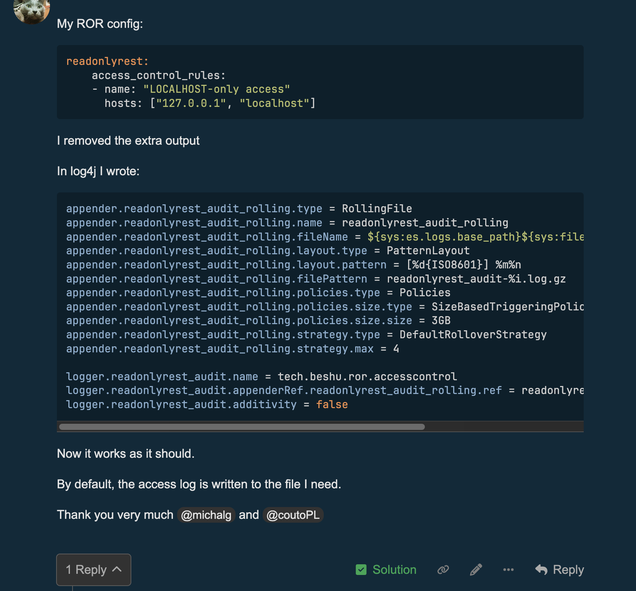Viewport: 636px width, 591px height.
Task: Click the 'In log4j I wrote:' paragraph
Action: click(98, 171)
